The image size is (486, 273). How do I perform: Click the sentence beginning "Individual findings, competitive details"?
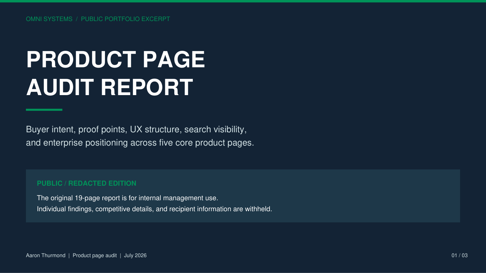(x=155, y=209)
